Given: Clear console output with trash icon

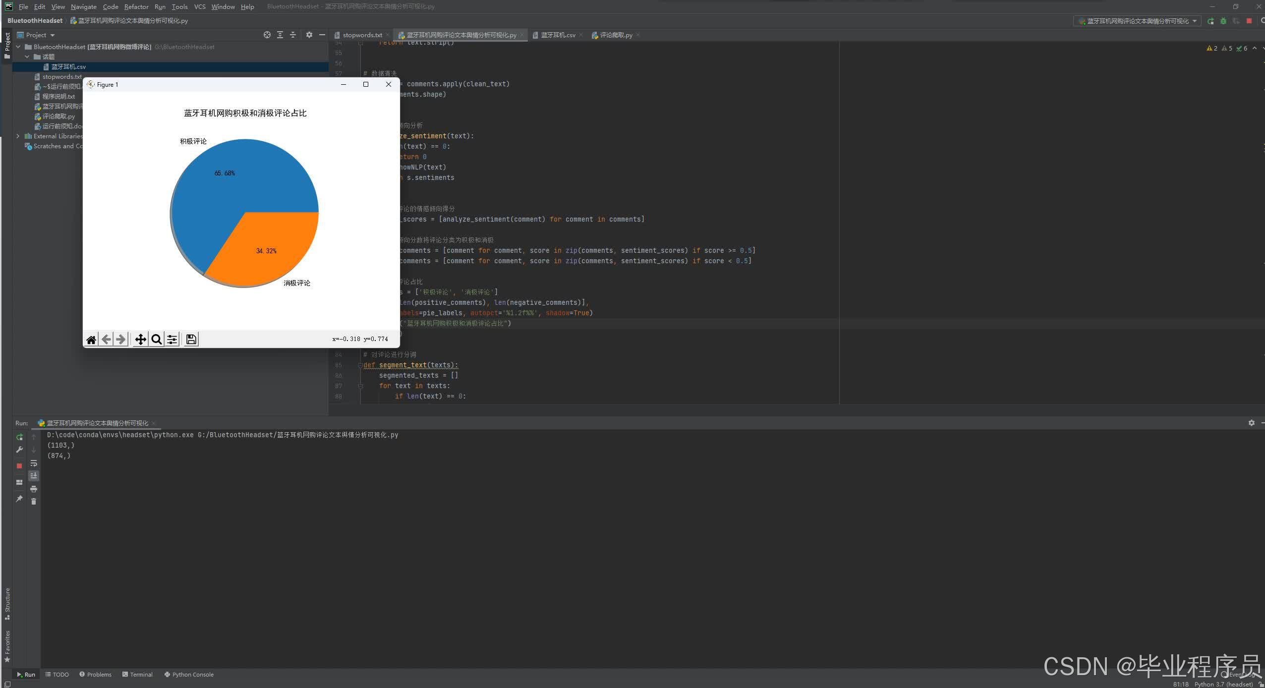Looking at the screenshot, I should [x=34, y=502].
